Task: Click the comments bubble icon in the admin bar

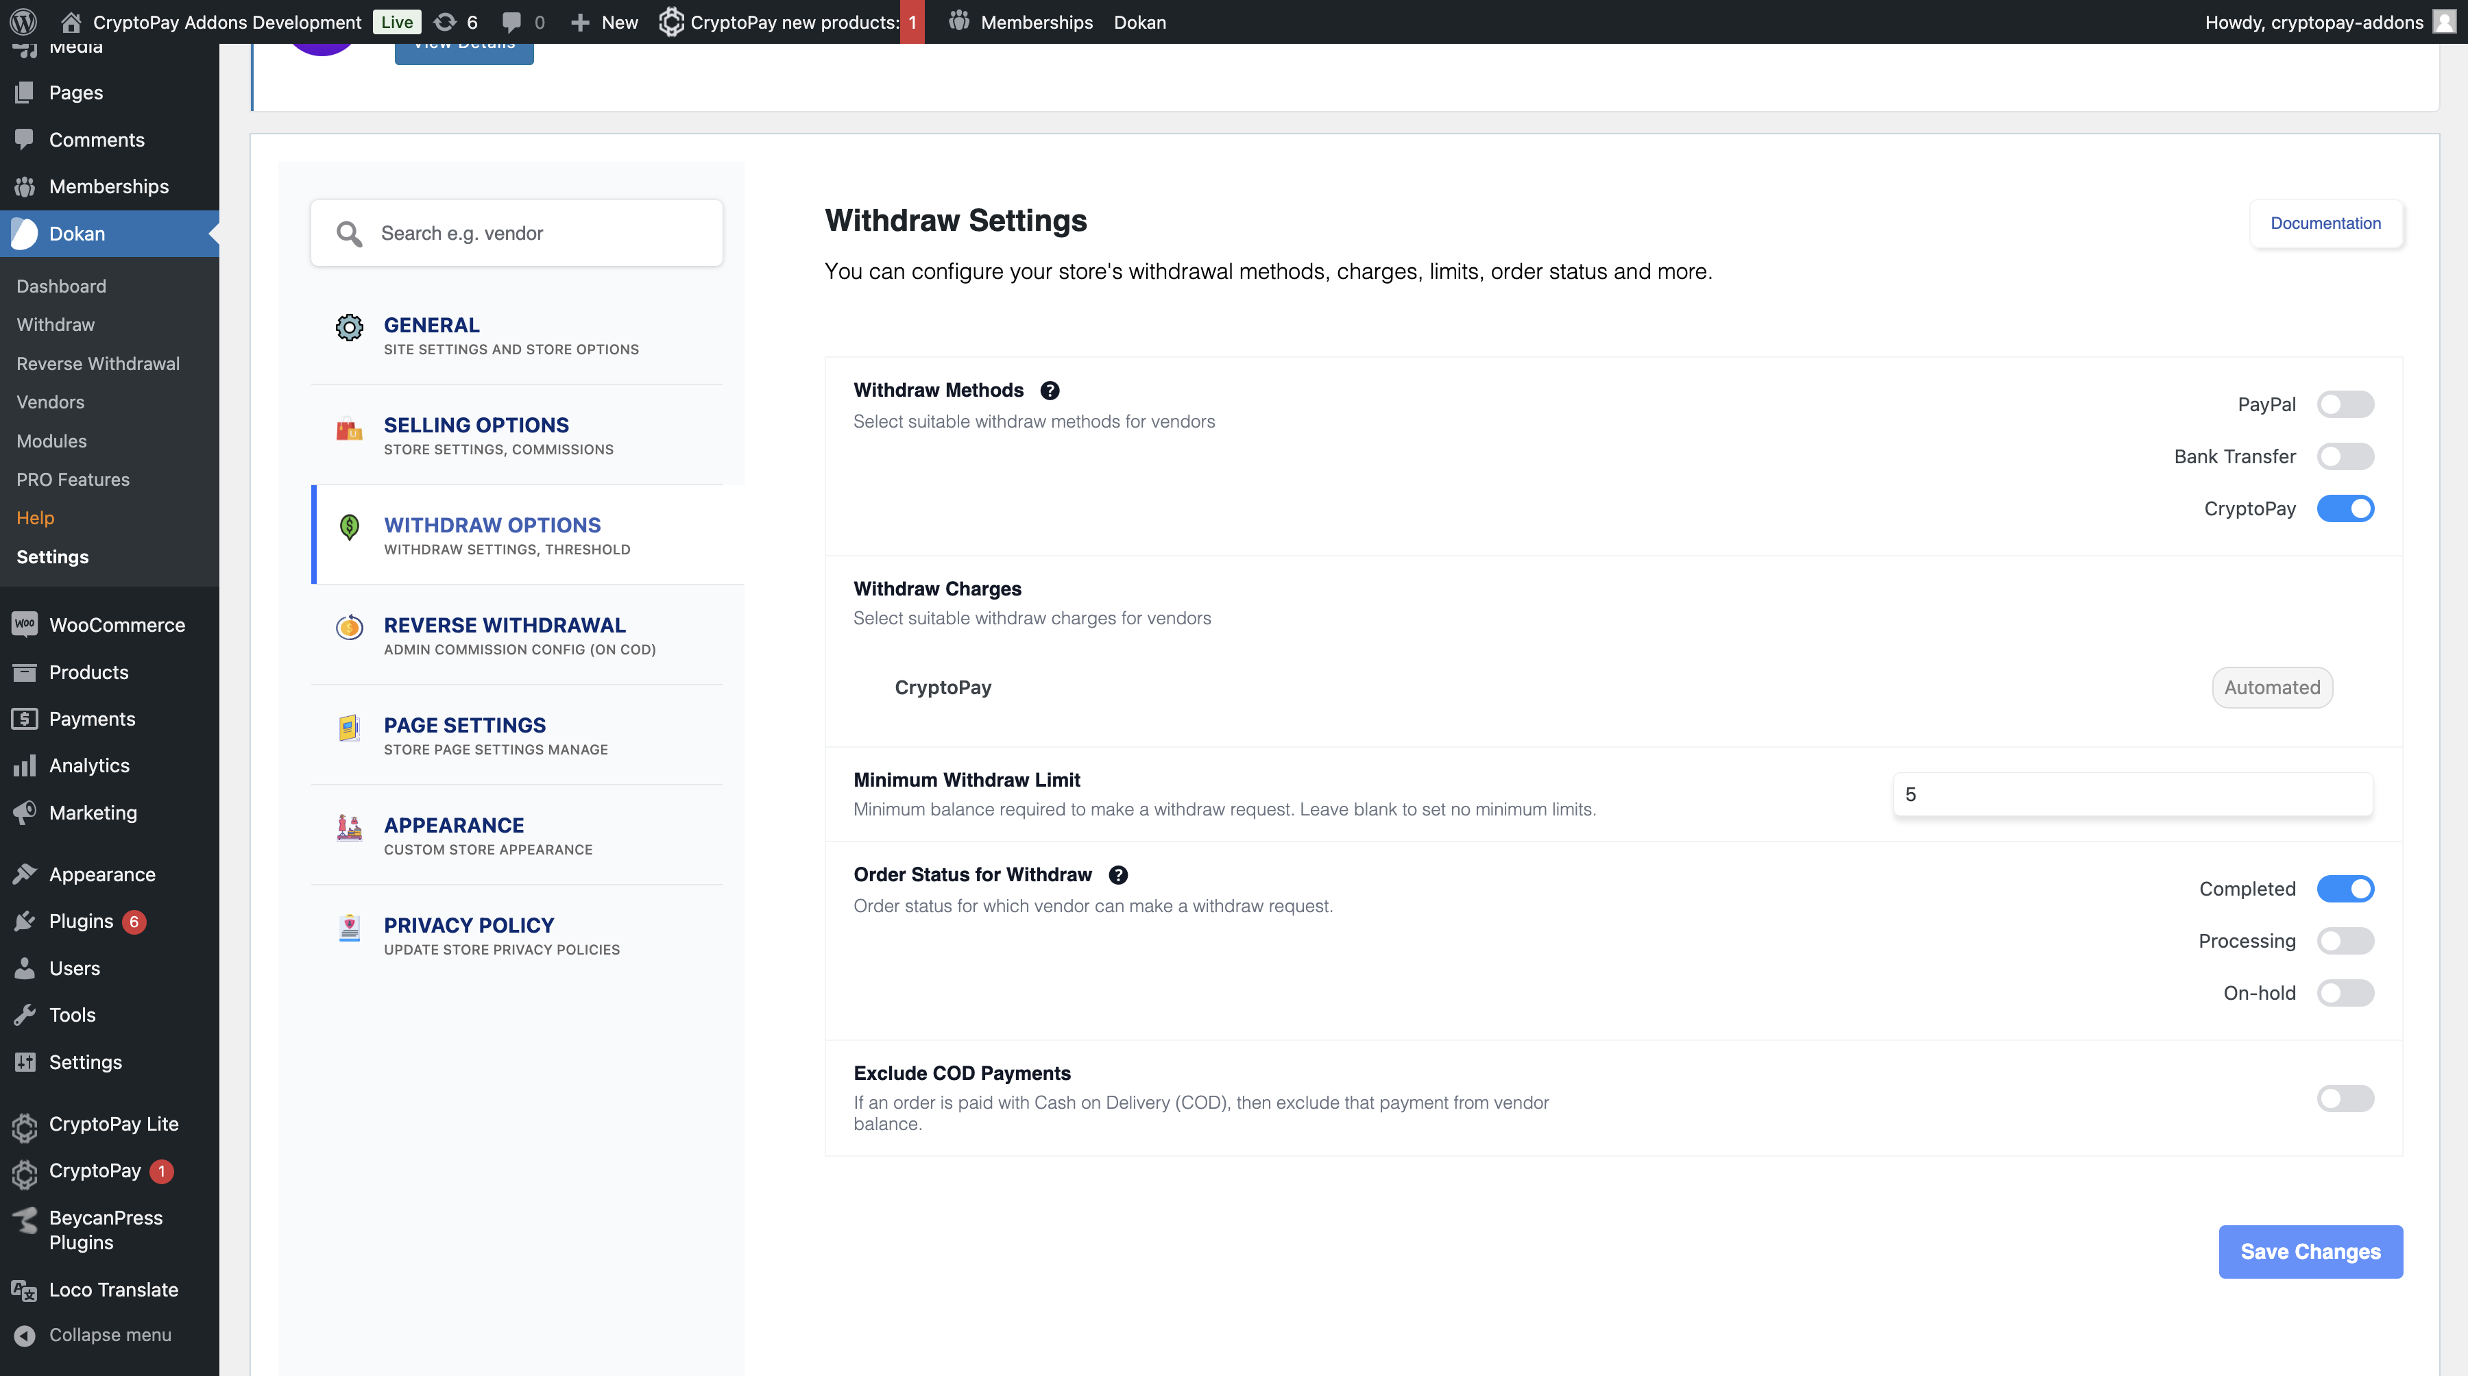Action: pyautogui.click(x=513, y=21)
